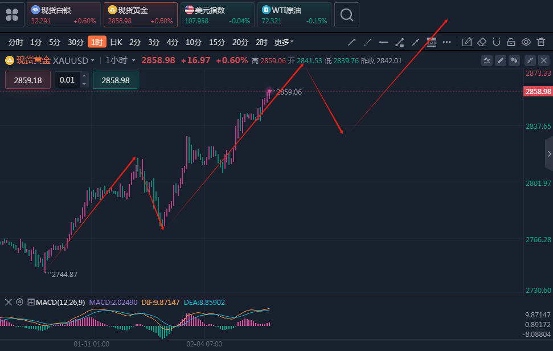The width and height of the screenshot is (553, 351).
Task: Open the WTI原油 quote card
Action: (x=294, y=15)
